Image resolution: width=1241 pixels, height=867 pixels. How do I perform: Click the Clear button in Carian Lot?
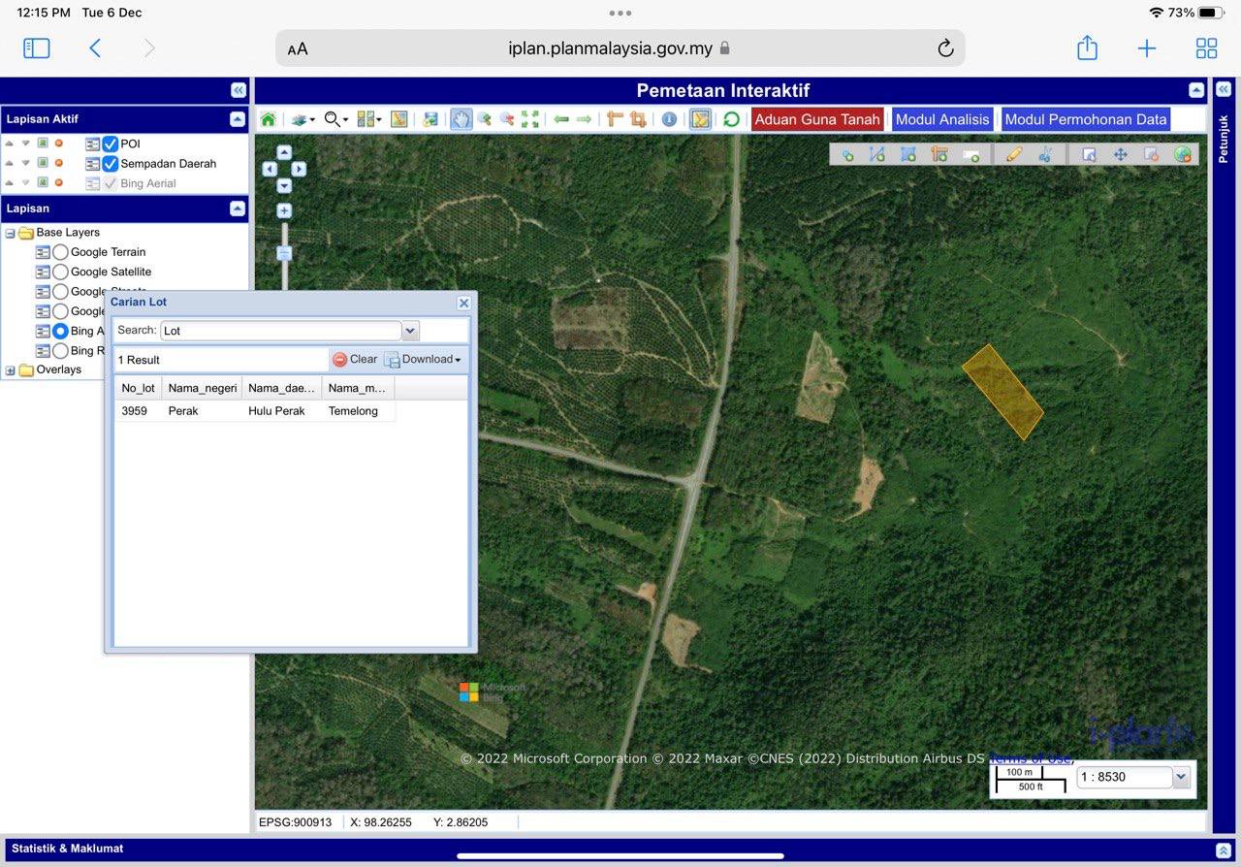click(x=355, y=359)
